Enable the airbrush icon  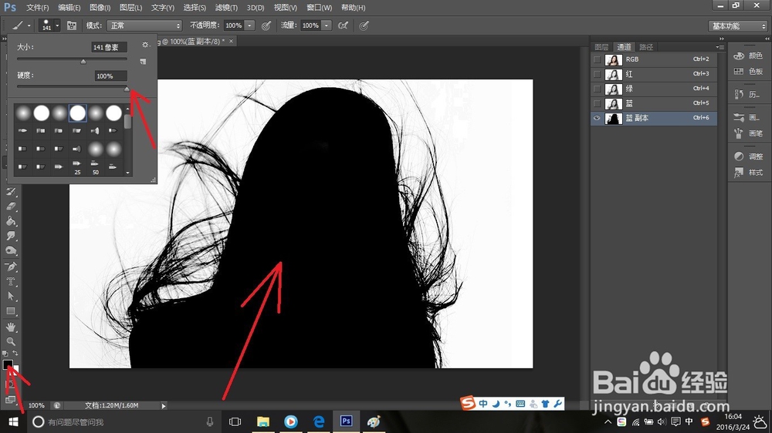coord(344,25)
